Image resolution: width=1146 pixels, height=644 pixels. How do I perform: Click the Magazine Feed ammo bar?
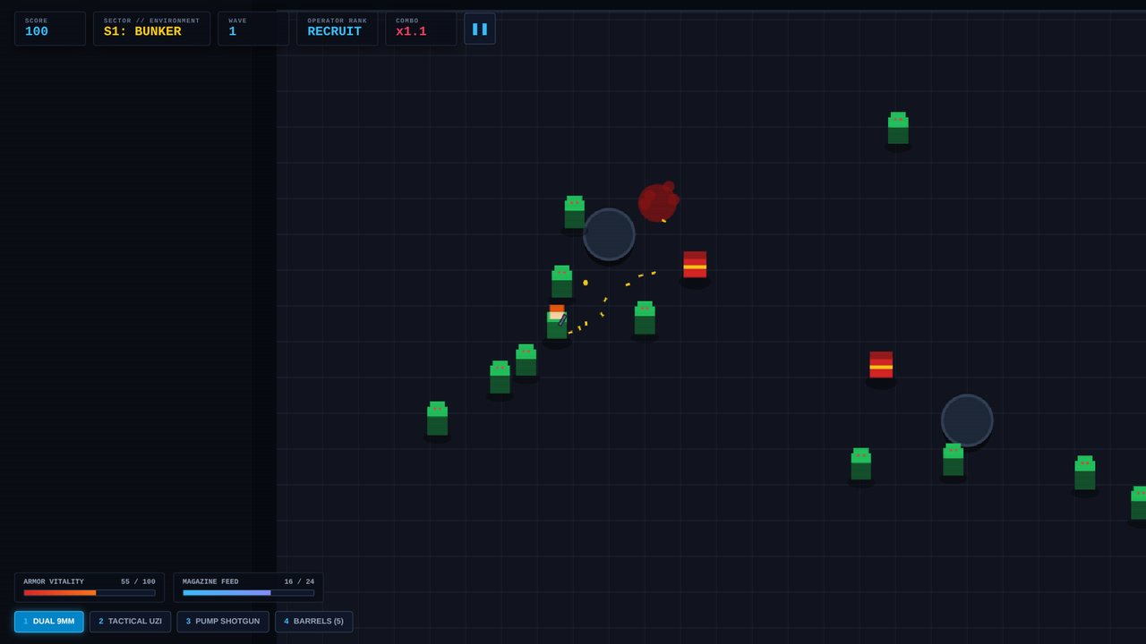(248, 592)
